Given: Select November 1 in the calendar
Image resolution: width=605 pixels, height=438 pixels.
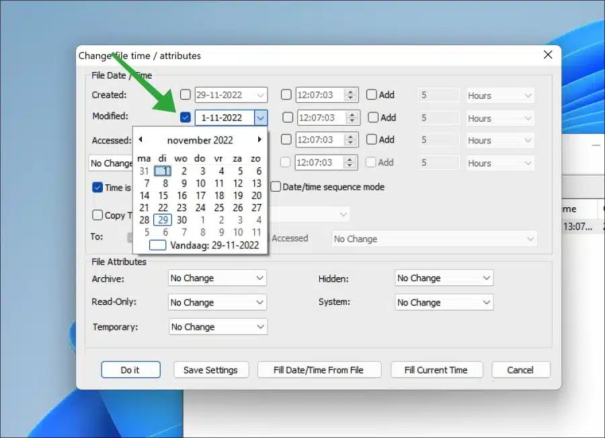Looking at the screenshot, I should click(x=163, y=171).
